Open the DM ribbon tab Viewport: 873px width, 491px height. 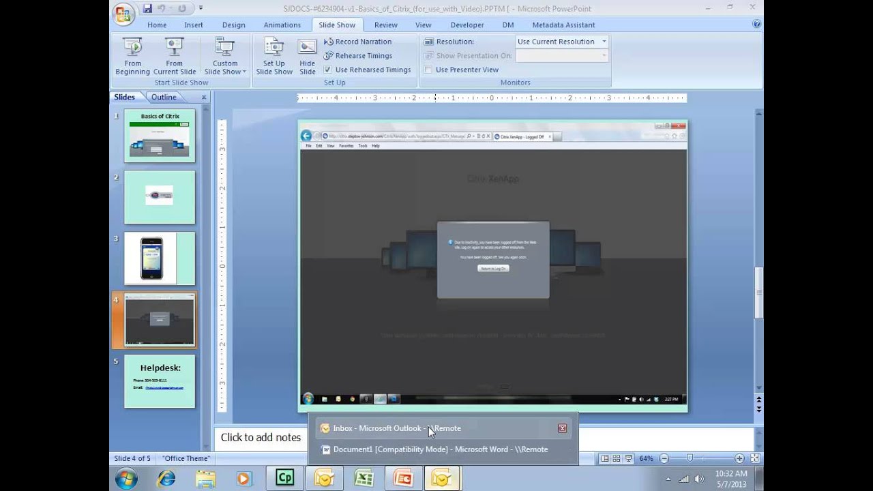[508, 25]
